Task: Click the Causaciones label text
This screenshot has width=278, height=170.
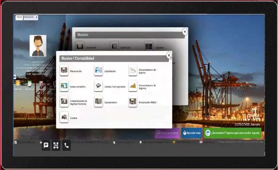Action: pyautogui.click(x=111, y=102)
